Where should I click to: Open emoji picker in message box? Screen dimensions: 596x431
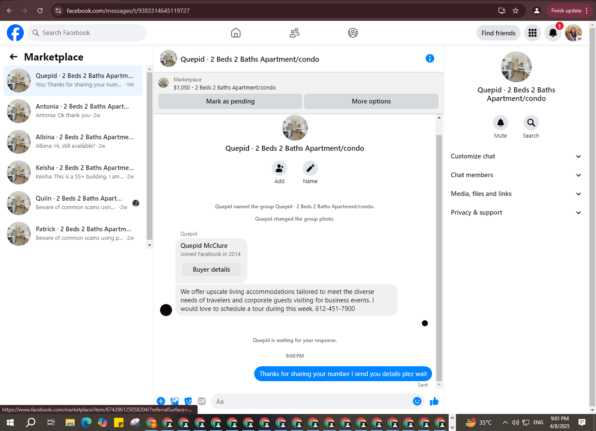click(417, 401)
